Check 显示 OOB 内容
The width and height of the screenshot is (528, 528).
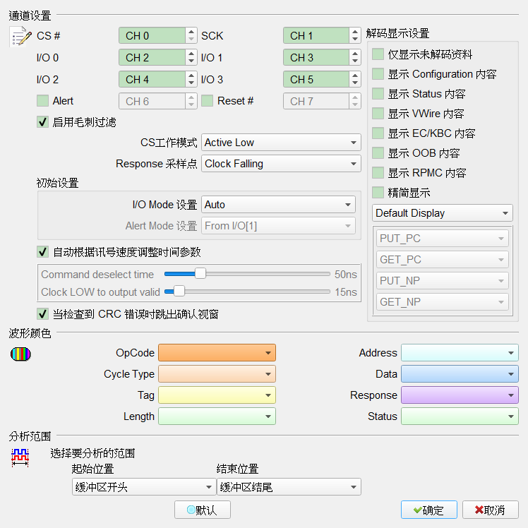pyautogui.click(x=378, y=153)
